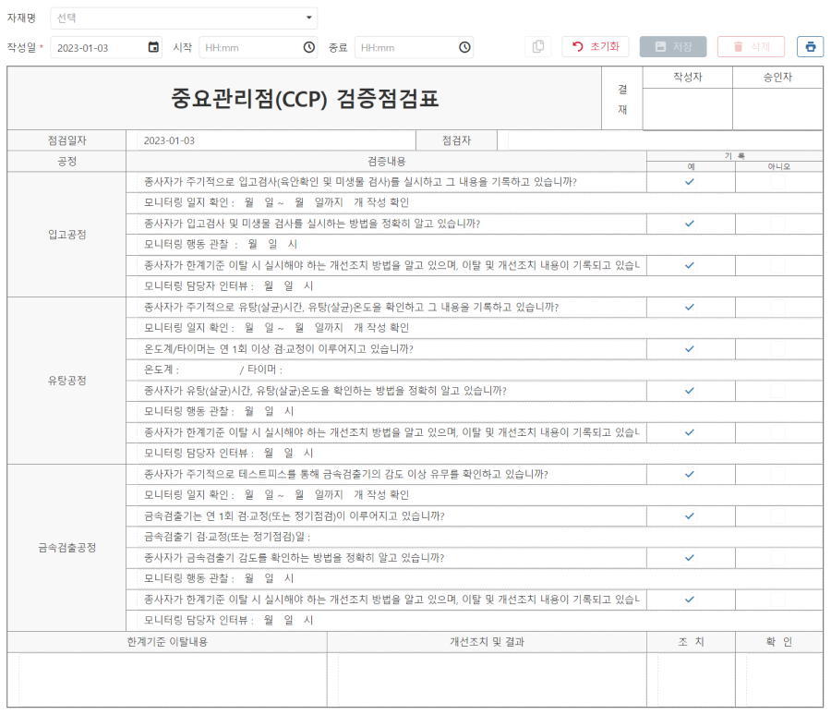Click the 한계기준 이탈내용 text area
831x715 pixels.
167,679
